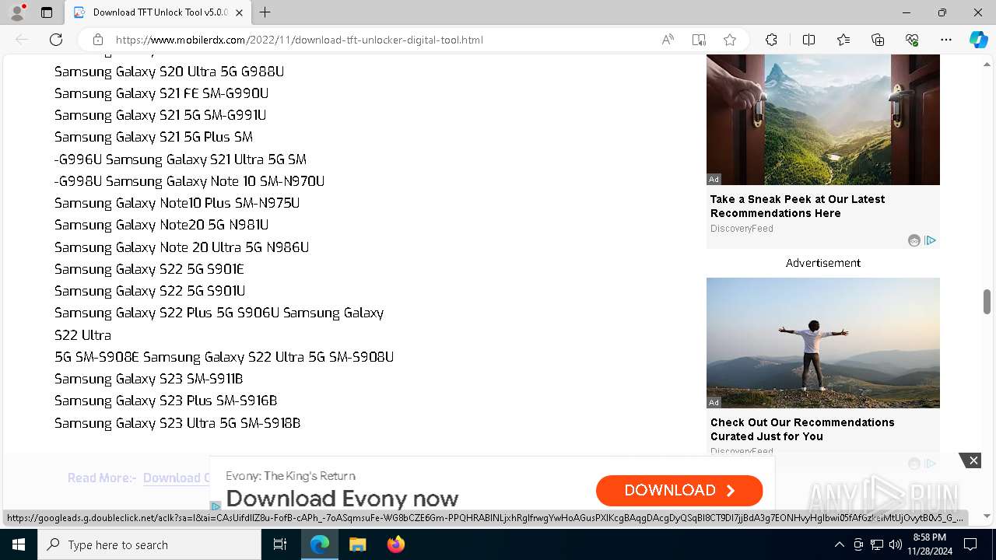This screenshot has height=560, width=996.
Task: Click 'Samsung Galaxy S22 5G S901U' text
Action: coord(149,291)
